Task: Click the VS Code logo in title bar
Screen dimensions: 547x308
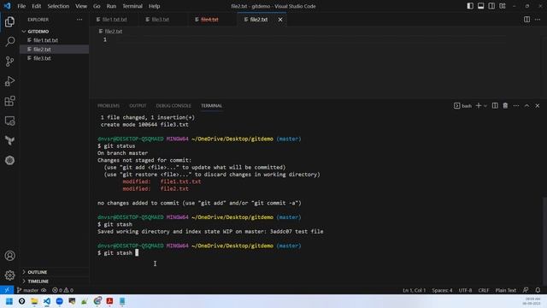Action: (x=8, y=6)
